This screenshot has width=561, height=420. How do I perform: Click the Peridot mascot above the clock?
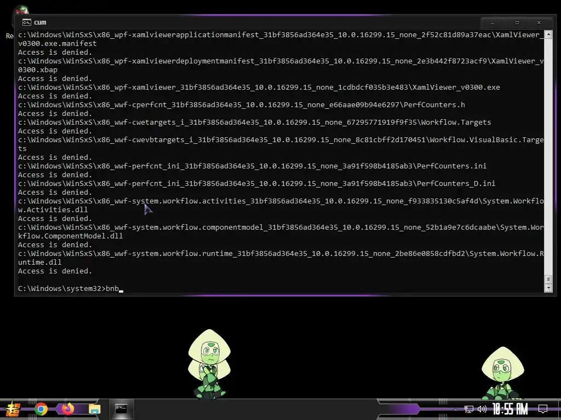click(503, 373)
